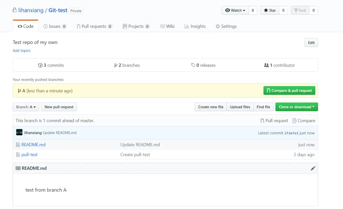View the 1 contributor page
This screenshot has width=343, height=209.
(279, 65)
